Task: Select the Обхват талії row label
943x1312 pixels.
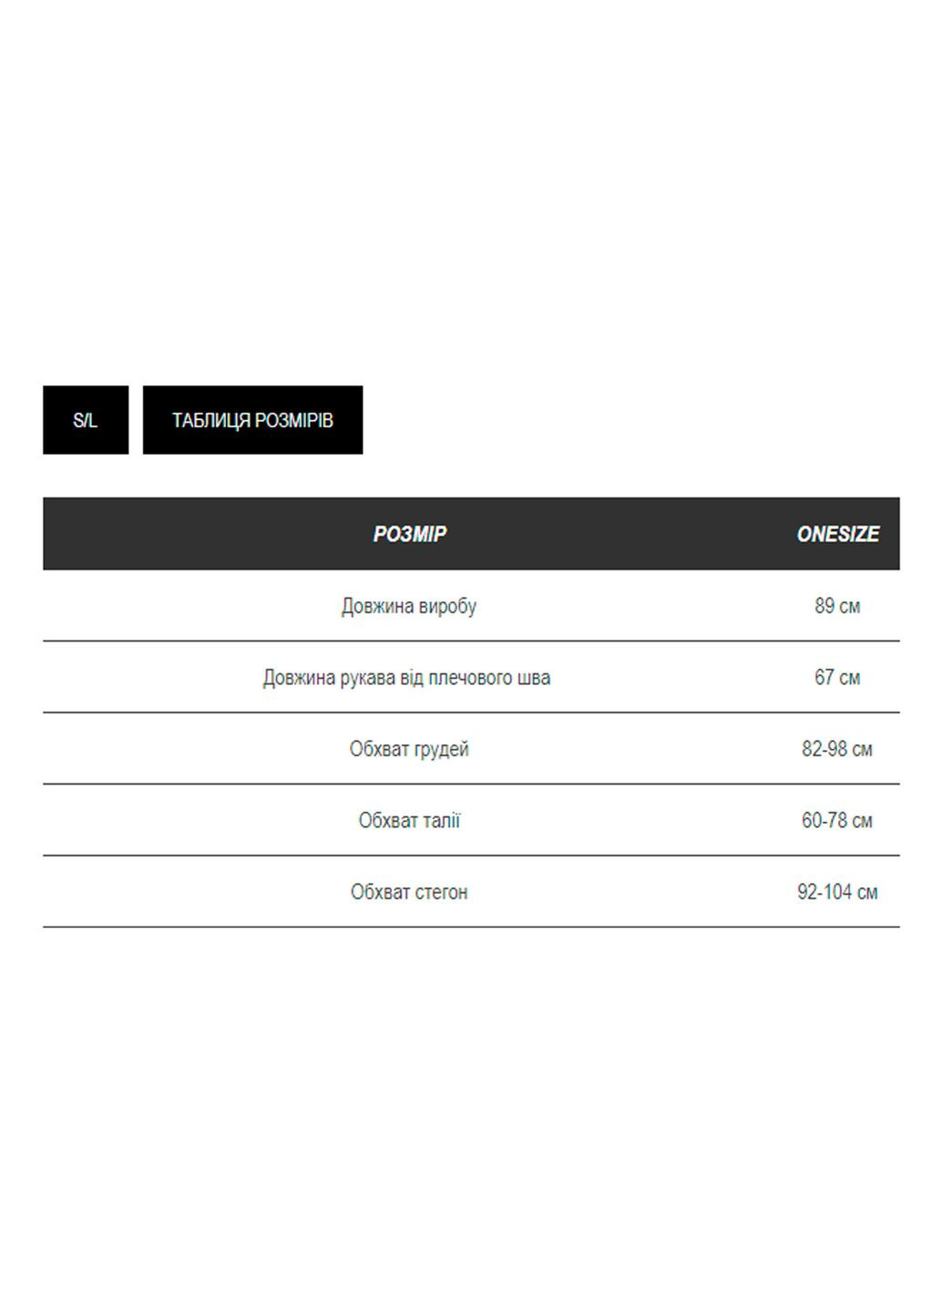Action: pos(409,821)
